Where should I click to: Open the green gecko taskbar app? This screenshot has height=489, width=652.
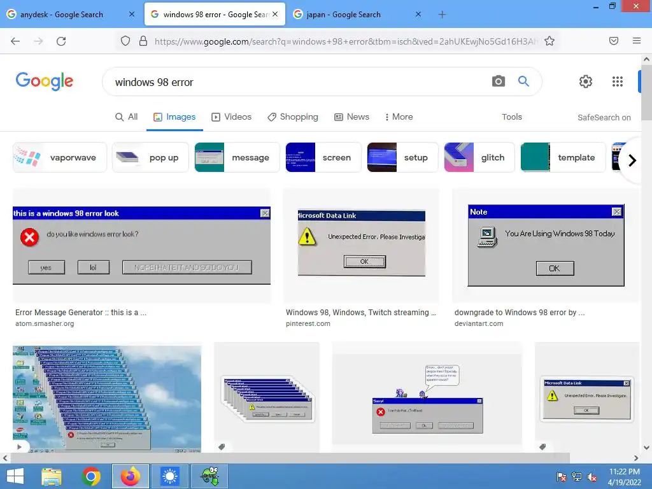[210, 476]
